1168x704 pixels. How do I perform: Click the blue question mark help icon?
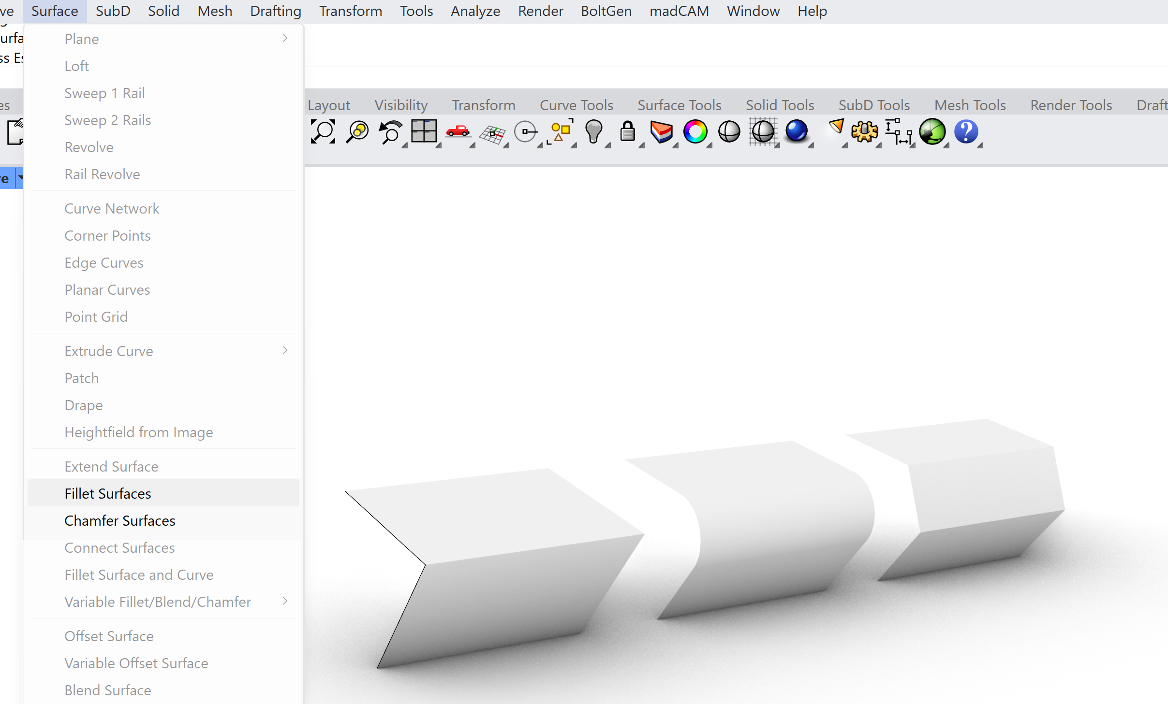point(966,131)
